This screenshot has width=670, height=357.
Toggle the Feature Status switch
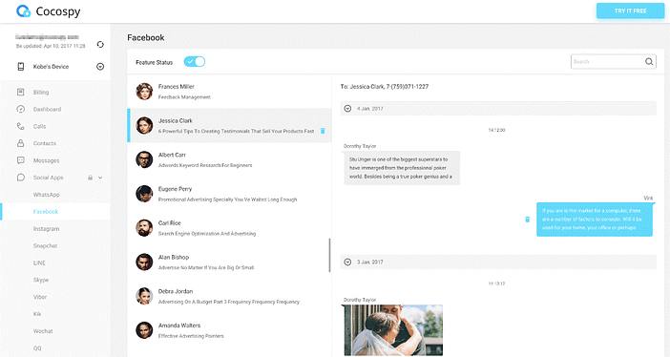pyautogui.click(x=195, y=61)
